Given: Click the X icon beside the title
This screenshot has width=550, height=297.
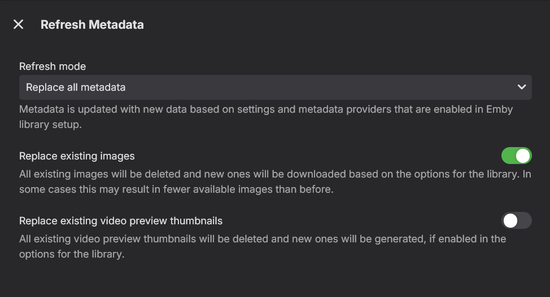Looking at the screenshot, I should [x=19, y=24].
